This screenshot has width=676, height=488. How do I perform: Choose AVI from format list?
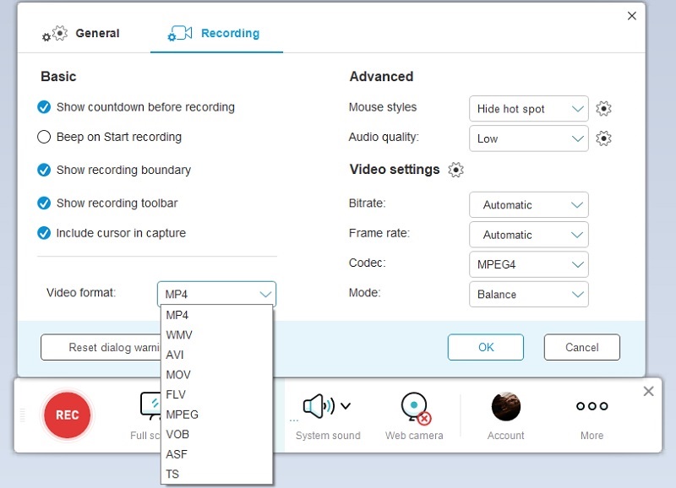(217, 355)
